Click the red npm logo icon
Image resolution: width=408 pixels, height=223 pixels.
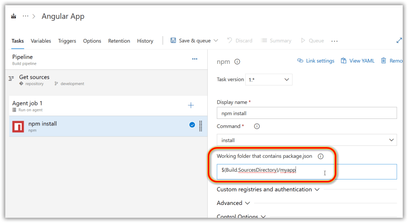coord(18,126)
